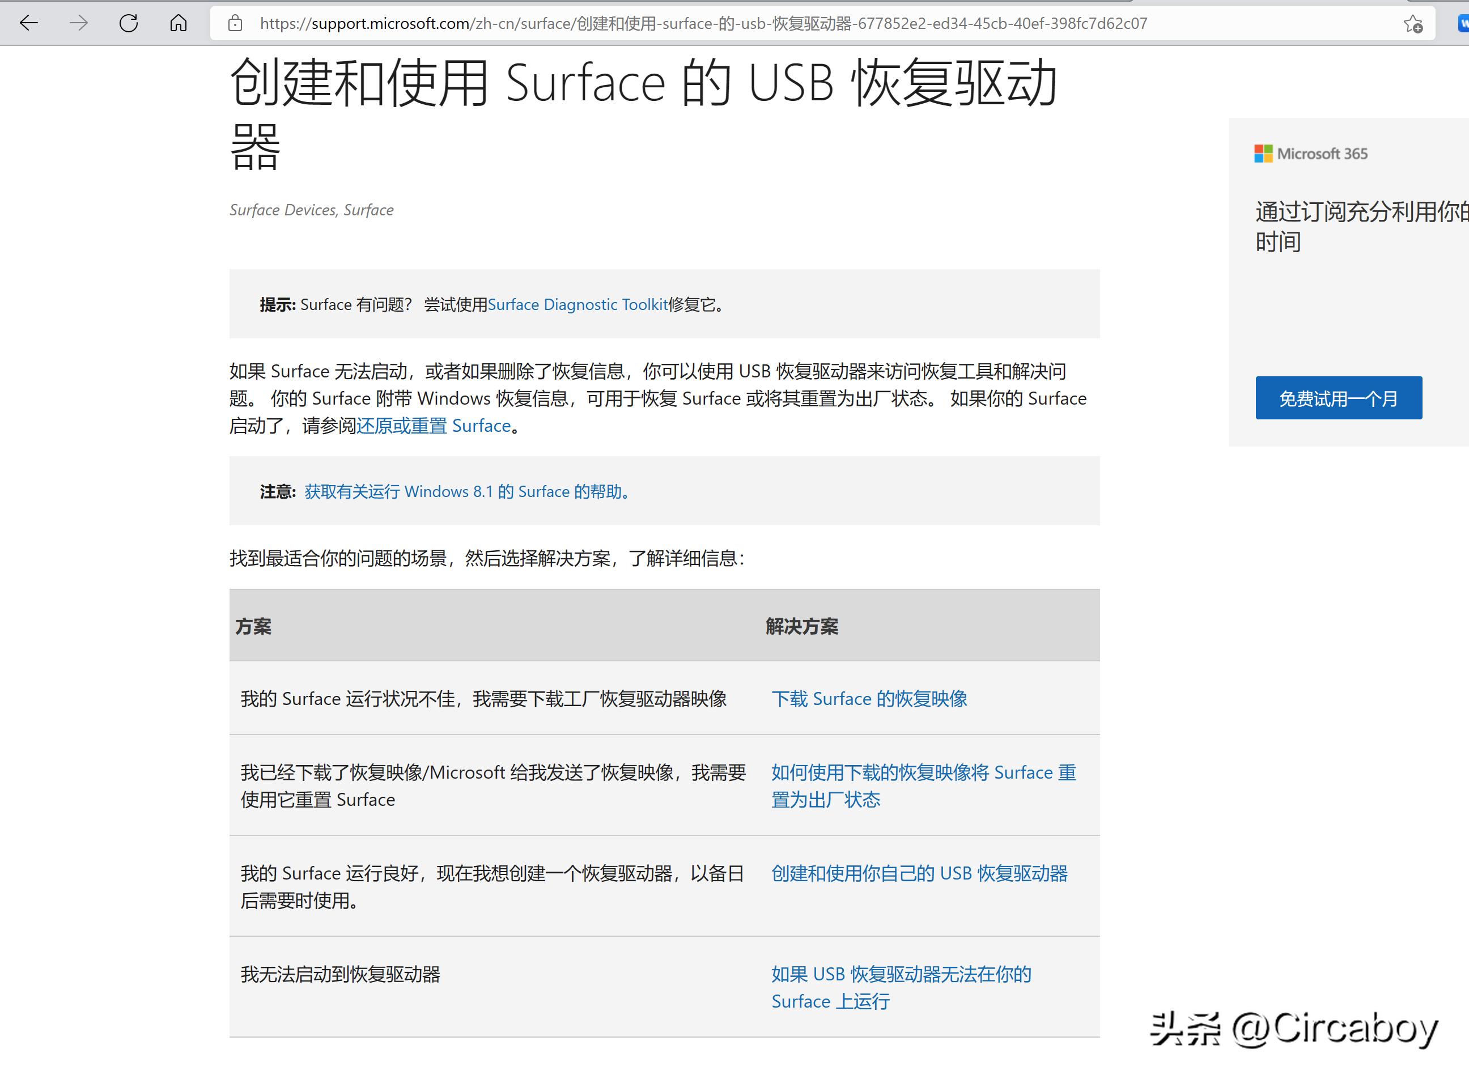This screenshot has width=1469, height=1079.
Task: Click the padlock site-security icon
Action: [235, 23]
